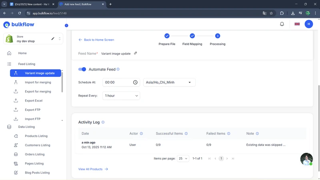Screen dimensions: 320x180
Task: Click Back to Home Screen link
Action: coord(96,40)
